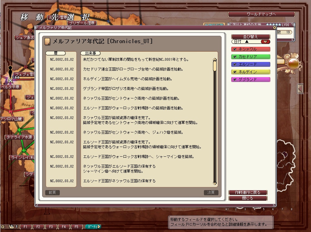
Task: Click the ascending triangle next to 日付
Action: point(247,42)
